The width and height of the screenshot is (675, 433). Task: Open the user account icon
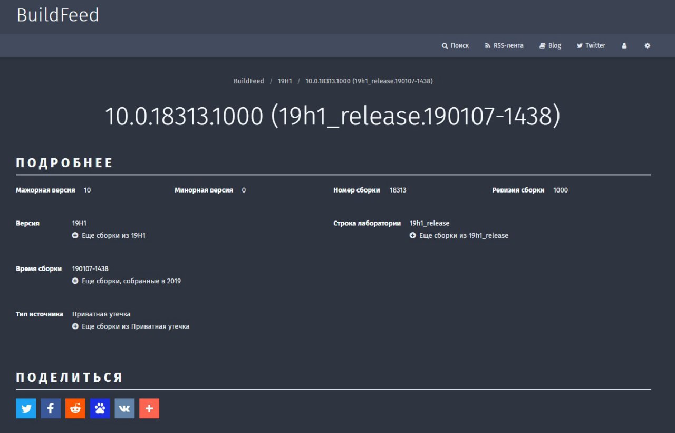(624, 46)
